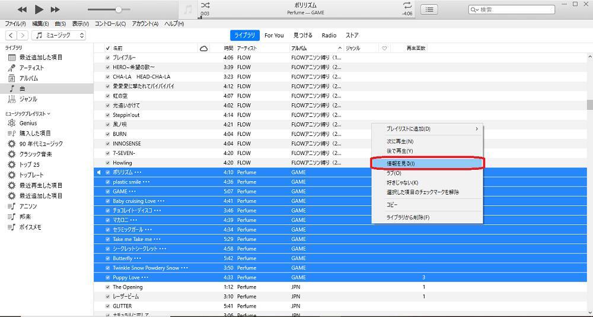
Task: Toggle checkbox for The Opening track
Action: point(107,287)
